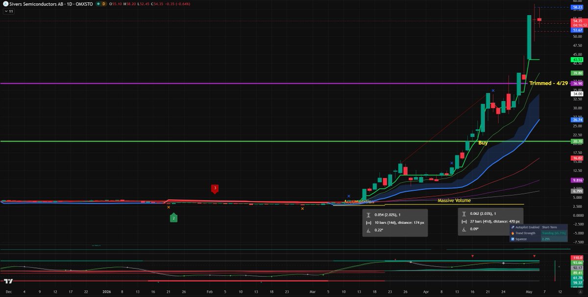Click the 10 bars (14d) measurement info box

click(x=395, y=223)
